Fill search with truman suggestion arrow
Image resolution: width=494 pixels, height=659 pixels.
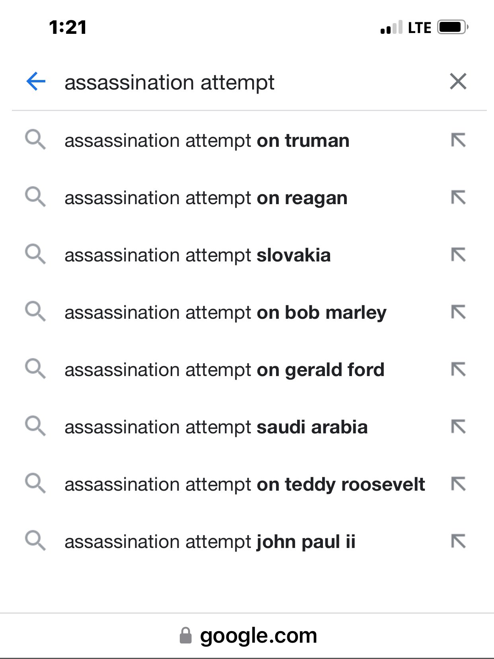point(458,140)
